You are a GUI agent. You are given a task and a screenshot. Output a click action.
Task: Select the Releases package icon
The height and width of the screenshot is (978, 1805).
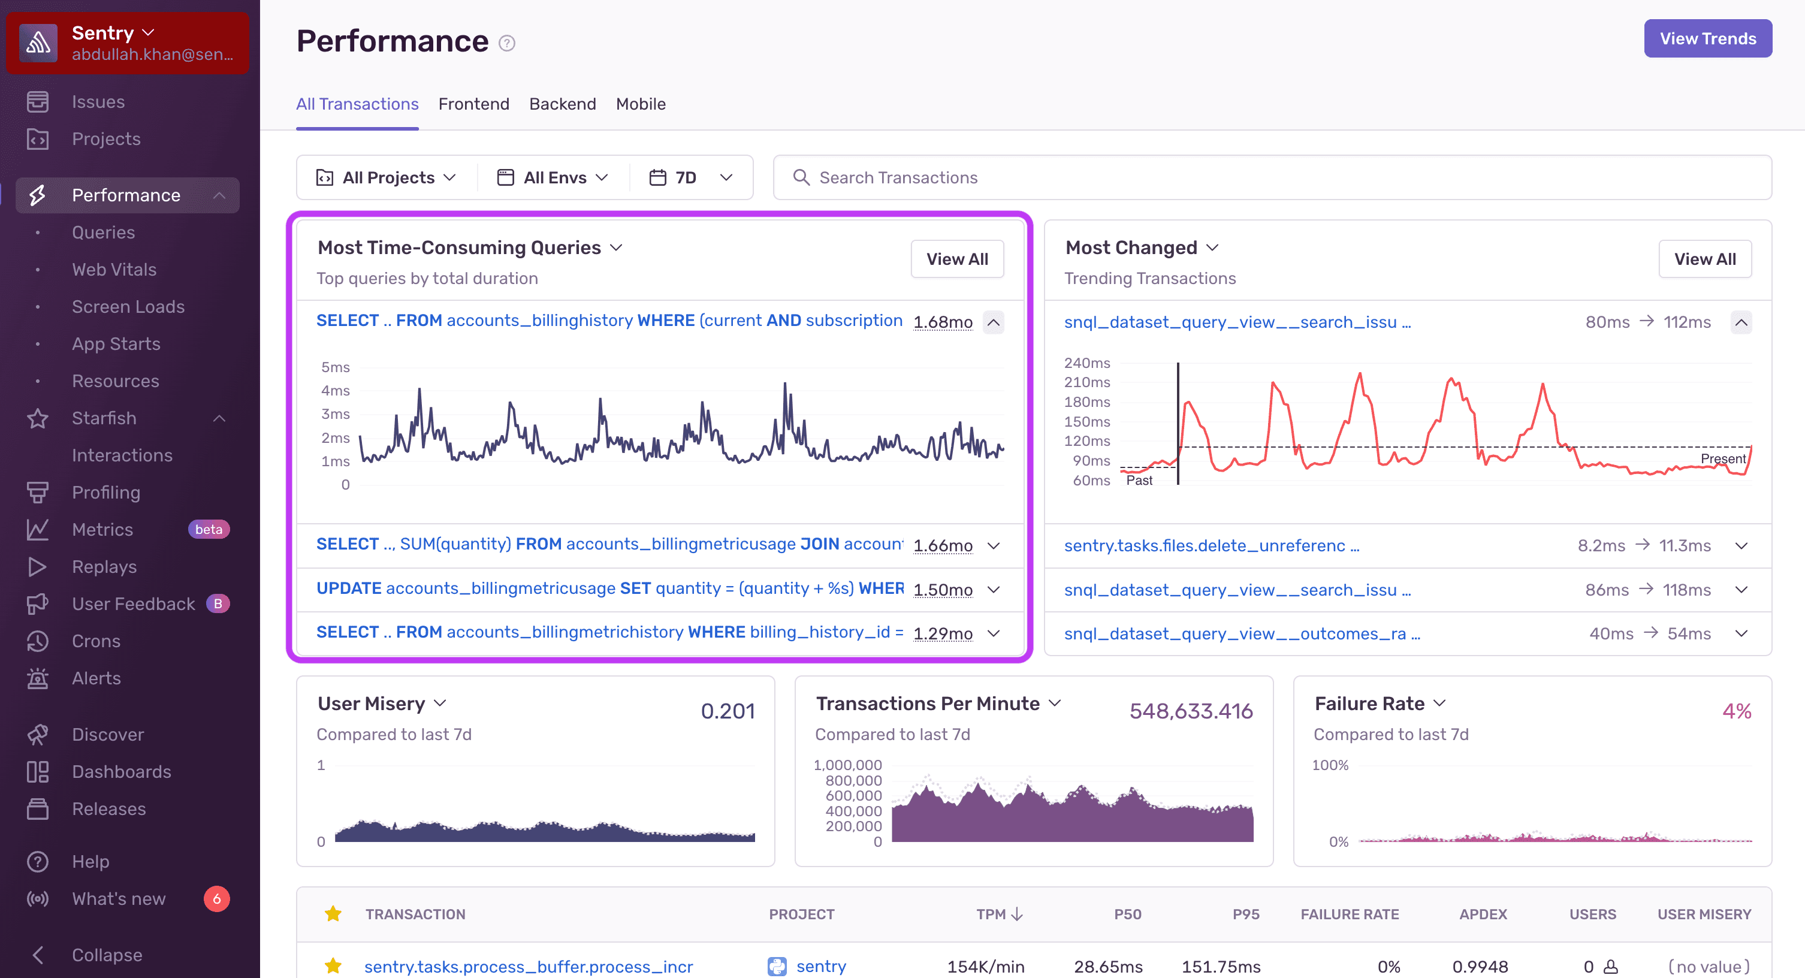click(38, 808)
